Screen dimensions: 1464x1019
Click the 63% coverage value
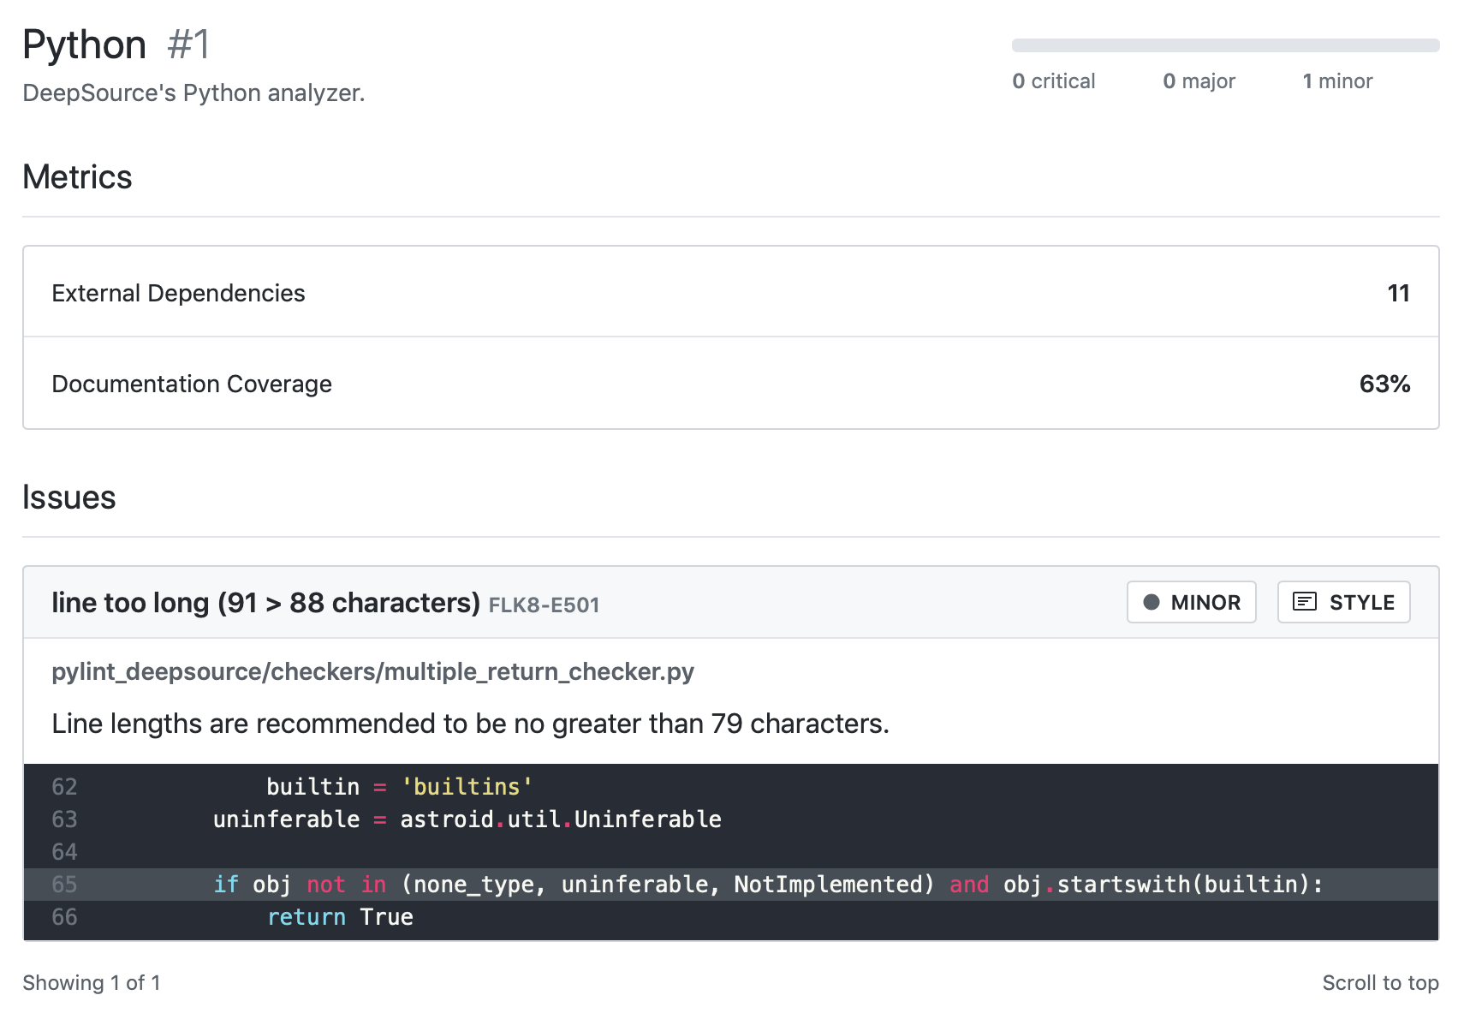tap(1384, 384)
